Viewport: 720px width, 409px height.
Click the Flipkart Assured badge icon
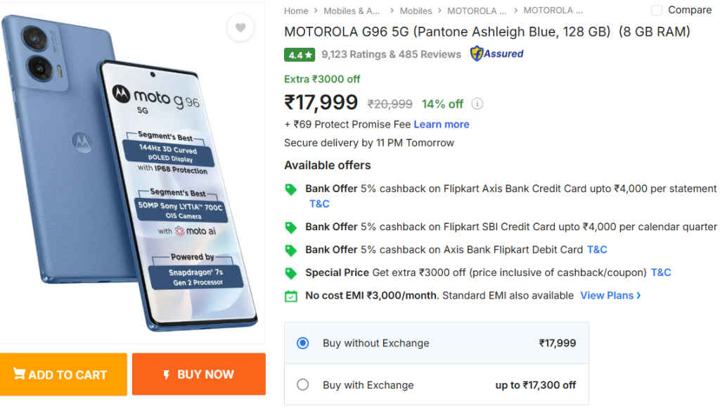point(477,54)
